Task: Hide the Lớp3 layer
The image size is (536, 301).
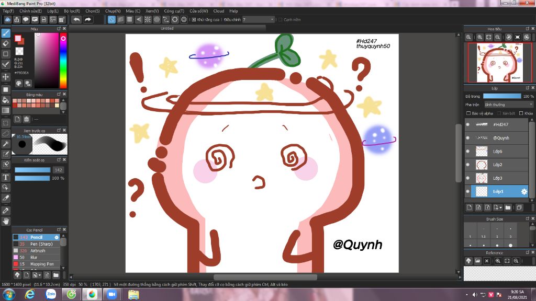Action: coord(467,178)
